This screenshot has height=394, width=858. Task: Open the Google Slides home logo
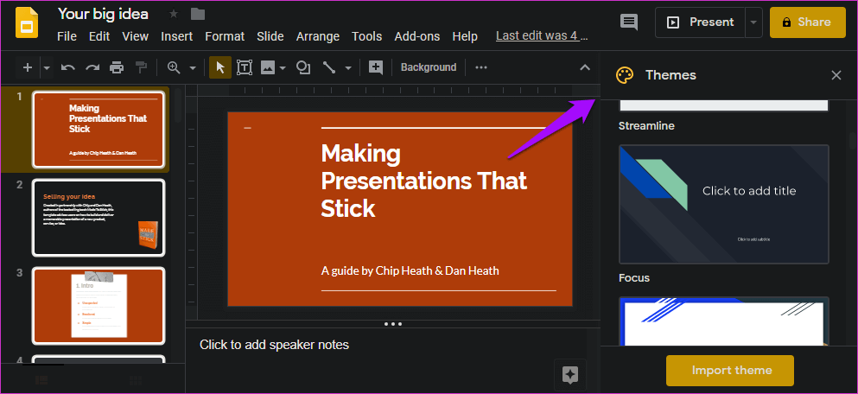point(27,22)
